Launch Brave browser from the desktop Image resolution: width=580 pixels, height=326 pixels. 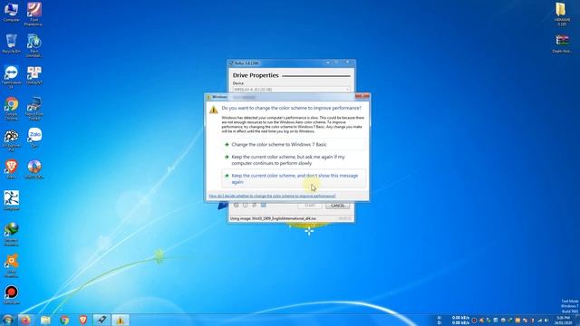pyautogui.click(x=11, y=169)
